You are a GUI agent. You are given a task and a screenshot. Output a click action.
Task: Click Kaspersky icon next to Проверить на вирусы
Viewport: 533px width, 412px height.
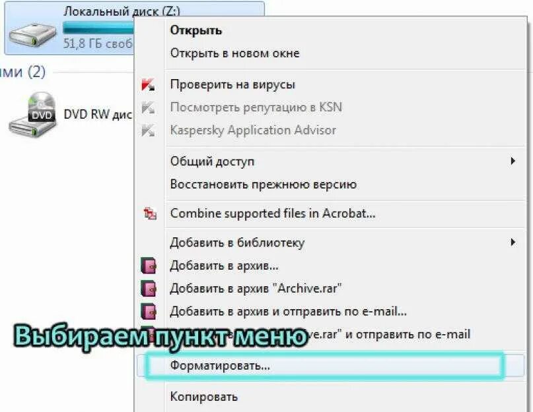148,84
